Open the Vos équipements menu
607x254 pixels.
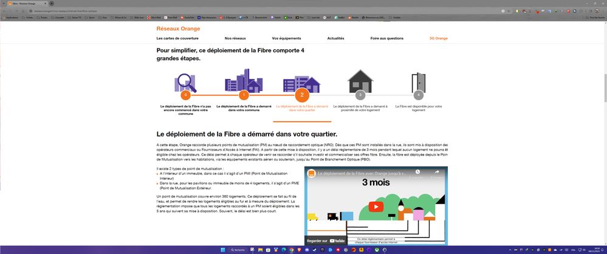coord(286,38)
